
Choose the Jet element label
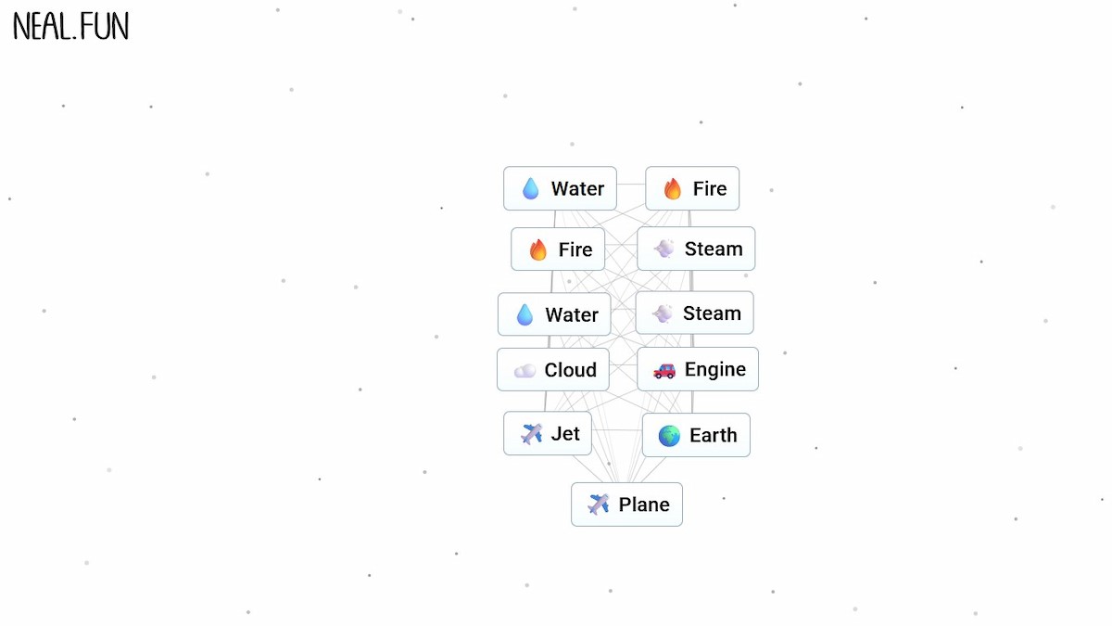(565, 434)
